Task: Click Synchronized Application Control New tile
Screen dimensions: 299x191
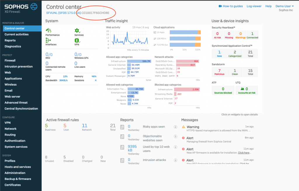Action: (219, 53)
